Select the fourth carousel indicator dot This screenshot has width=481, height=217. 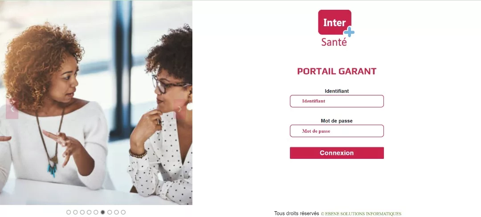(x=89, y=212)
